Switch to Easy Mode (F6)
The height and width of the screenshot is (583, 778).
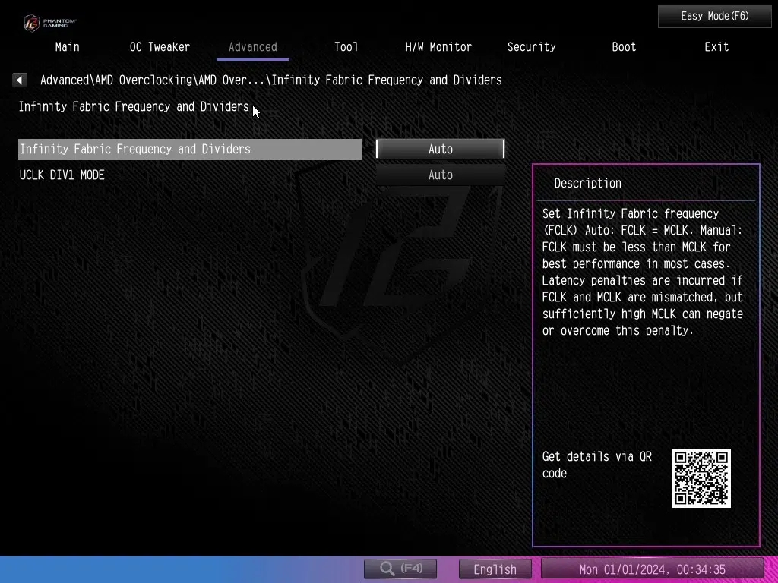click(x=714, y=16)
